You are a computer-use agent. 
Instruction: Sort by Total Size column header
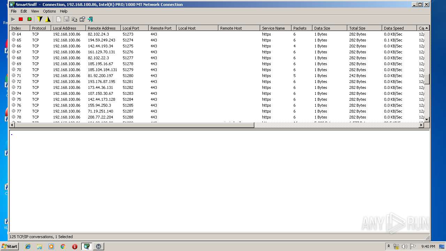coord(364,28)
